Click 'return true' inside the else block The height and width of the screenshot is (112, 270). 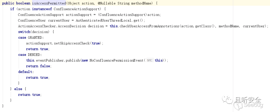(29, 95)
